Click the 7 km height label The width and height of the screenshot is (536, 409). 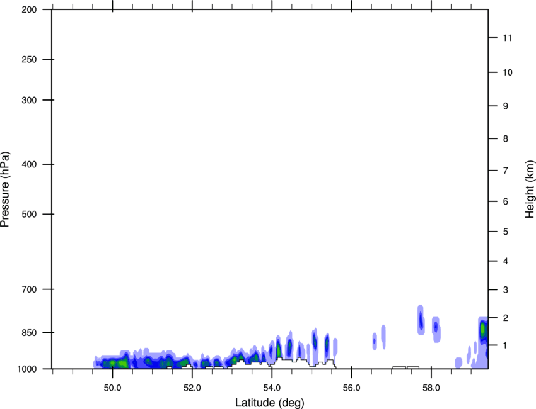point(506,171)
